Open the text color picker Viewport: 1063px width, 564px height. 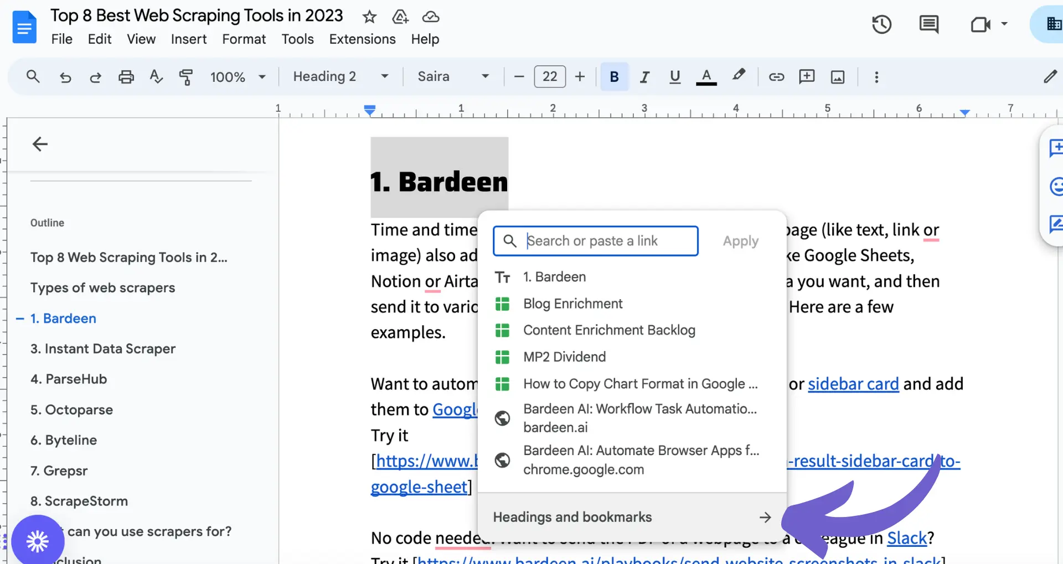pyautogui.click(x=706, y=77)
